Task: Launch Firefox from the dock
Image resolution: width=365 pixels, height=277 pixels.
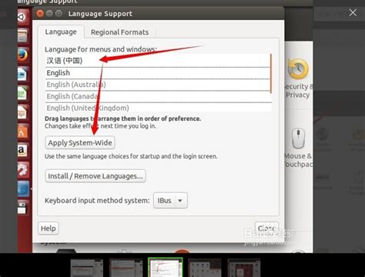Action: (x=22, y=55)
